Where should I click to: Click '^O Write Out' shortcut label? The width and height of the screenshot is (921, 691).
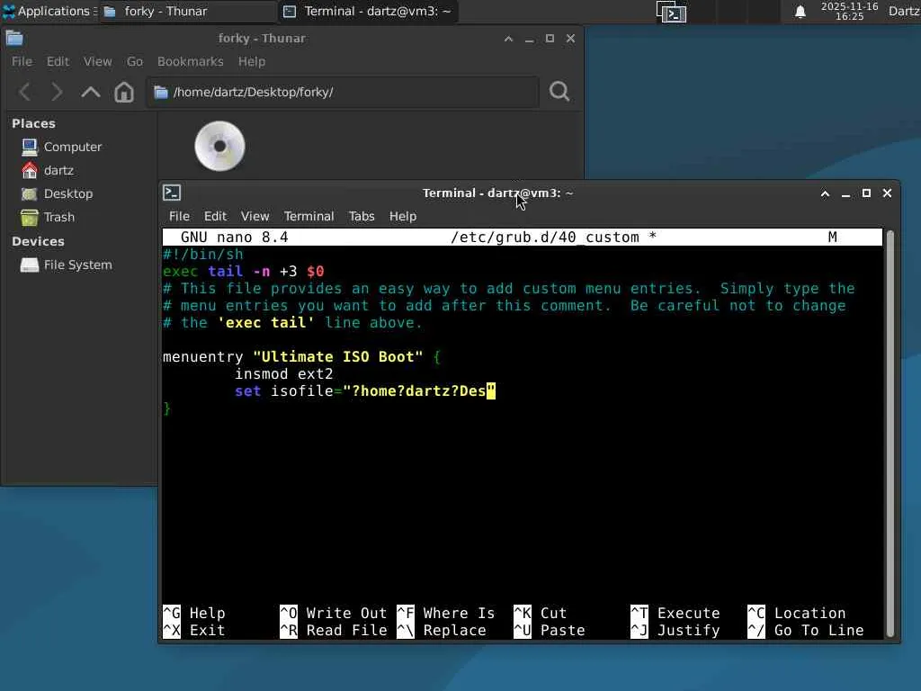333,613
